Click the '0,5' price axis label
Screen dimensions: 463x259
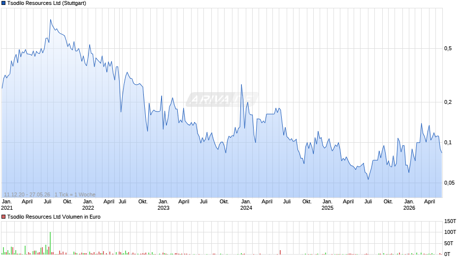point(448,48)
